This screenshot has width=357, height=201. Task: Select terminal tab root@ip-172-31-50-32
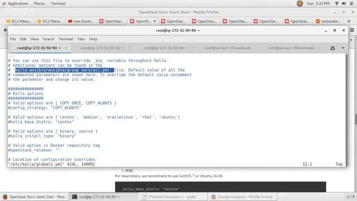click(x=102, y=48)
